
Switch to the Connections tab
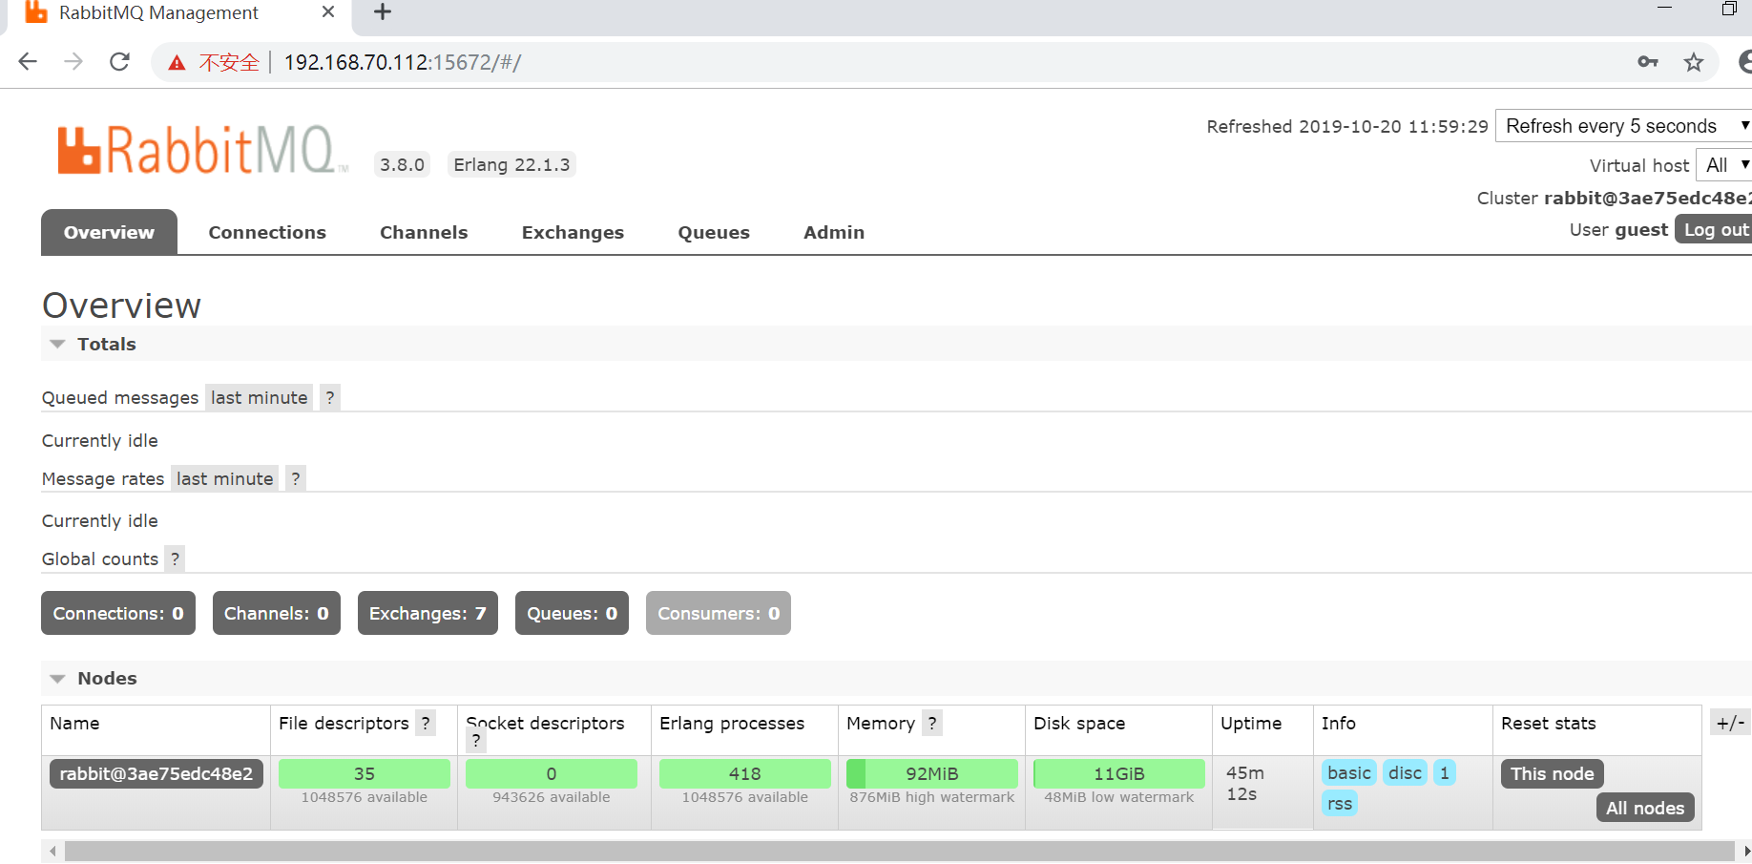[267, 232]
